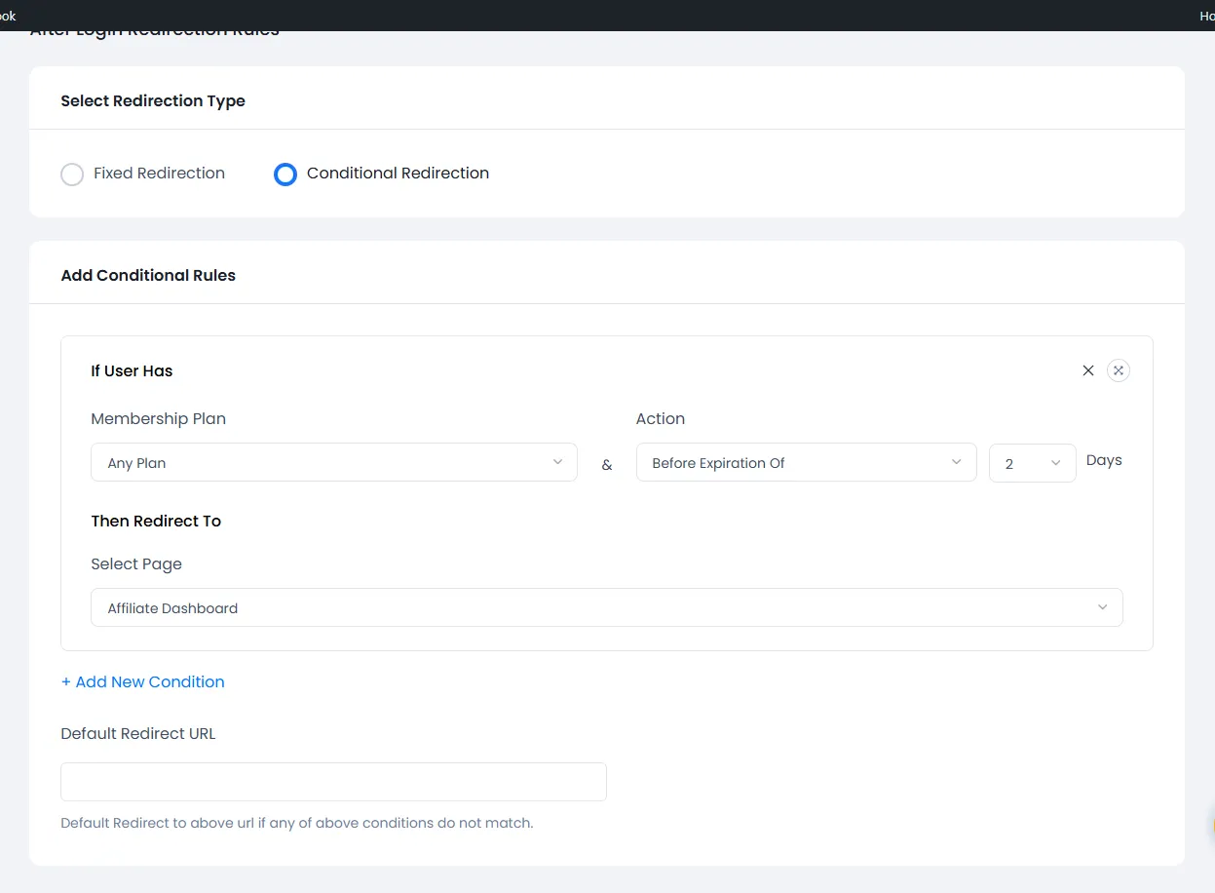Click the chevron in Before Expiration Of field
The width and height of the screenshot is (1215, 893).
click(956, 462)
